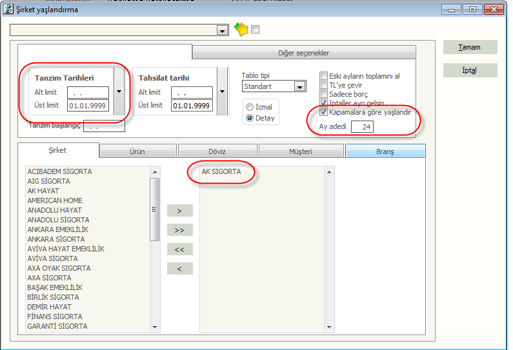The width and height of the screenshot is (513, 350).
Task: Switch to the Ürün tab
Action: [x=138, y=151]
